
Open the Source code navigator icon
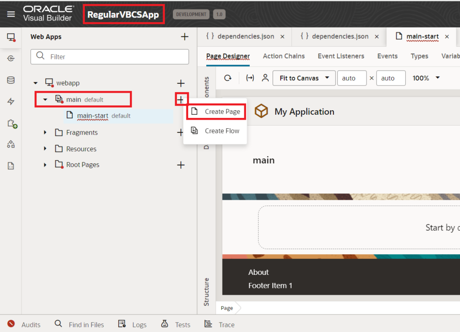coord(11,166)
